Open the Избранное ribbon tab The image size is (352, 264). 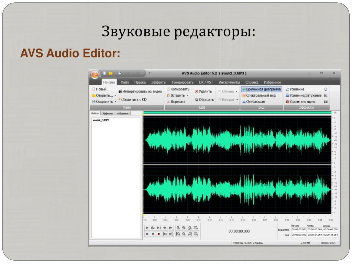click(x=272, y=82)
